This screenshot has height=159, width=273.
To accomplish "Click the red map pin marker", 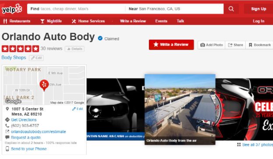I will tap(44, 85).
